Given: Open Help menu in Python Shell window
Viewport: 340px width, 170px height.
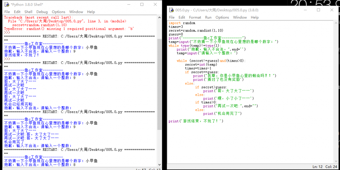Looking at the screenshot, I should (x=91, y=12).
